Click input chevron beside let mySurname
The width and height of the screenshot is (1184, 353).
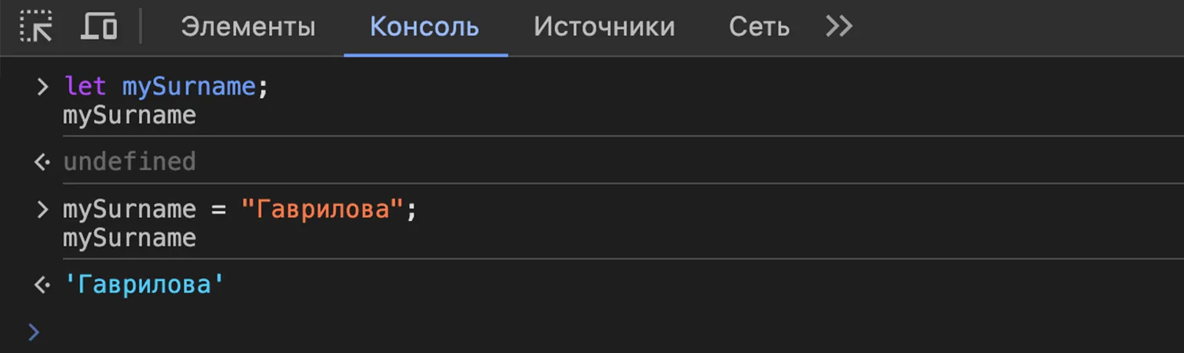coord(42,86)
